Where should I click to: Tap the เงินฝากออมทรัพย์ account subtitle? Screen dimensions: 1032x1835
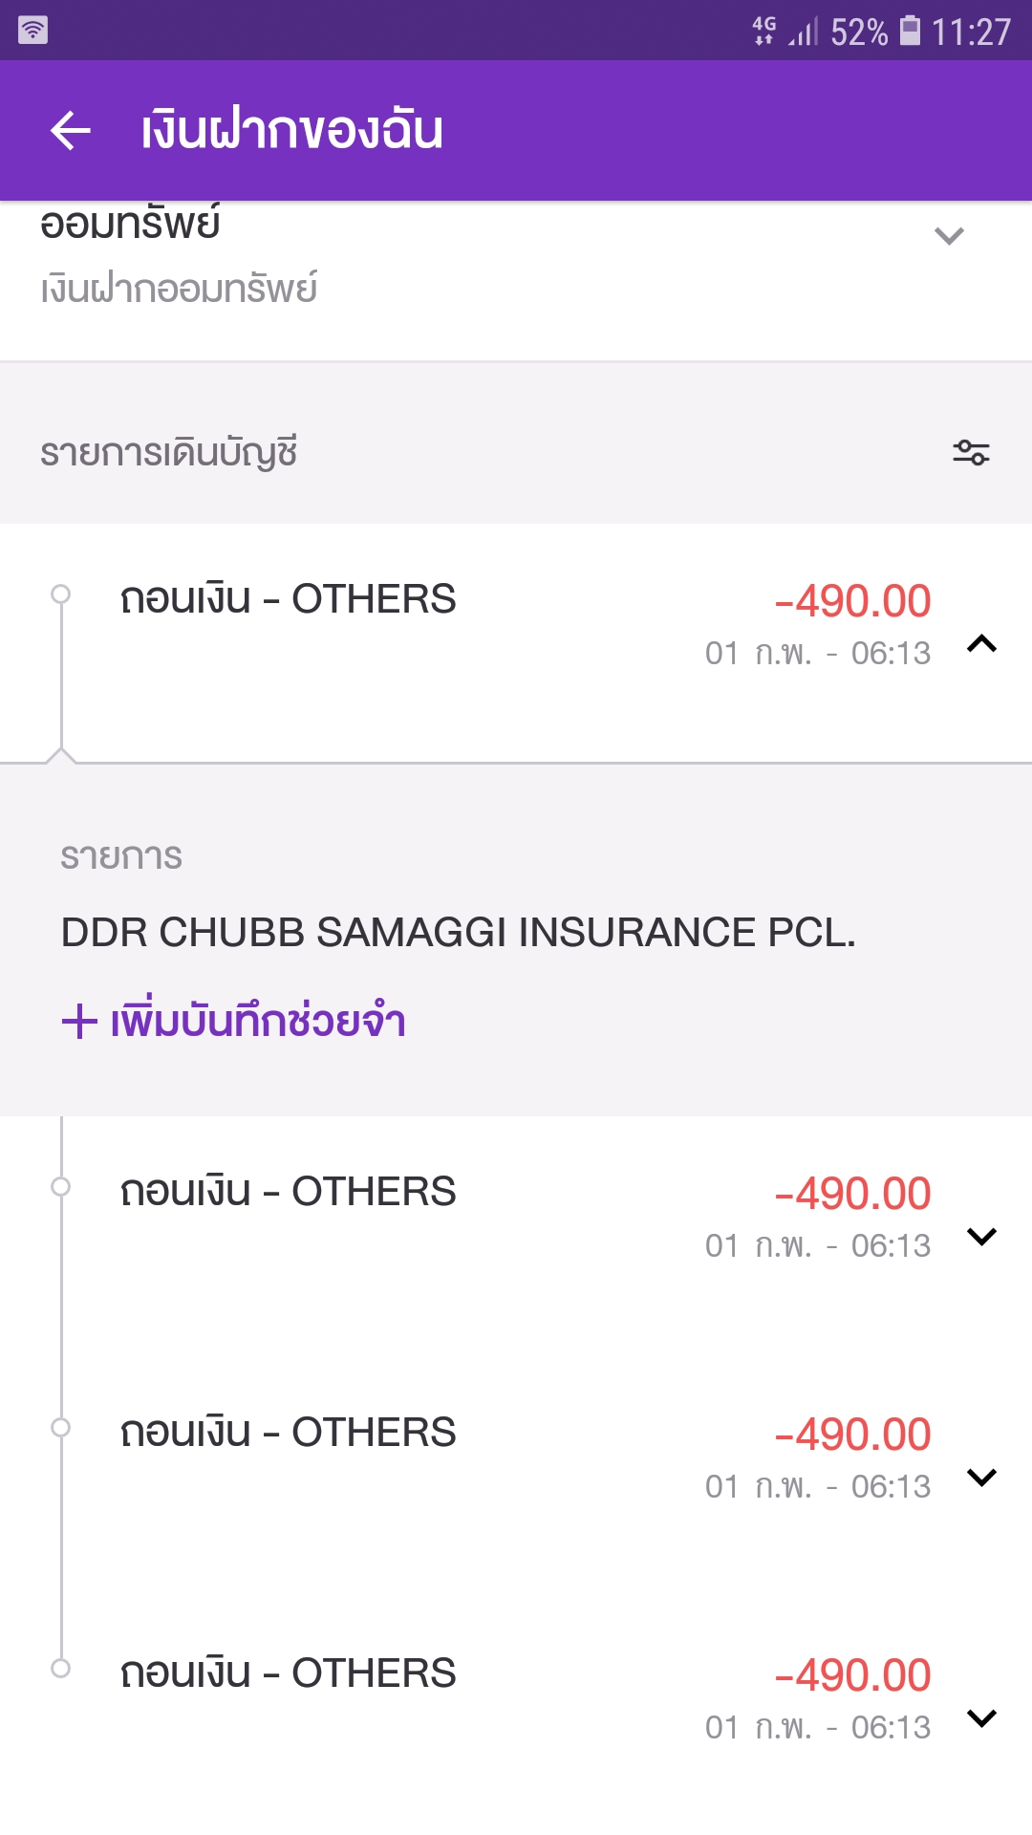coord(179,289)
